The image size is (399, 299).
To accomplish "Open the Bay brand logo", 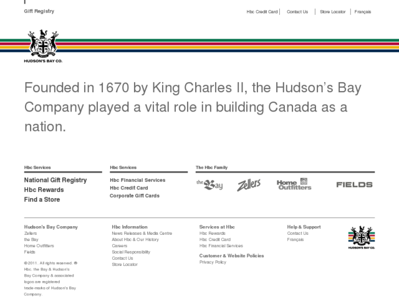I will (x=209, y=184).
